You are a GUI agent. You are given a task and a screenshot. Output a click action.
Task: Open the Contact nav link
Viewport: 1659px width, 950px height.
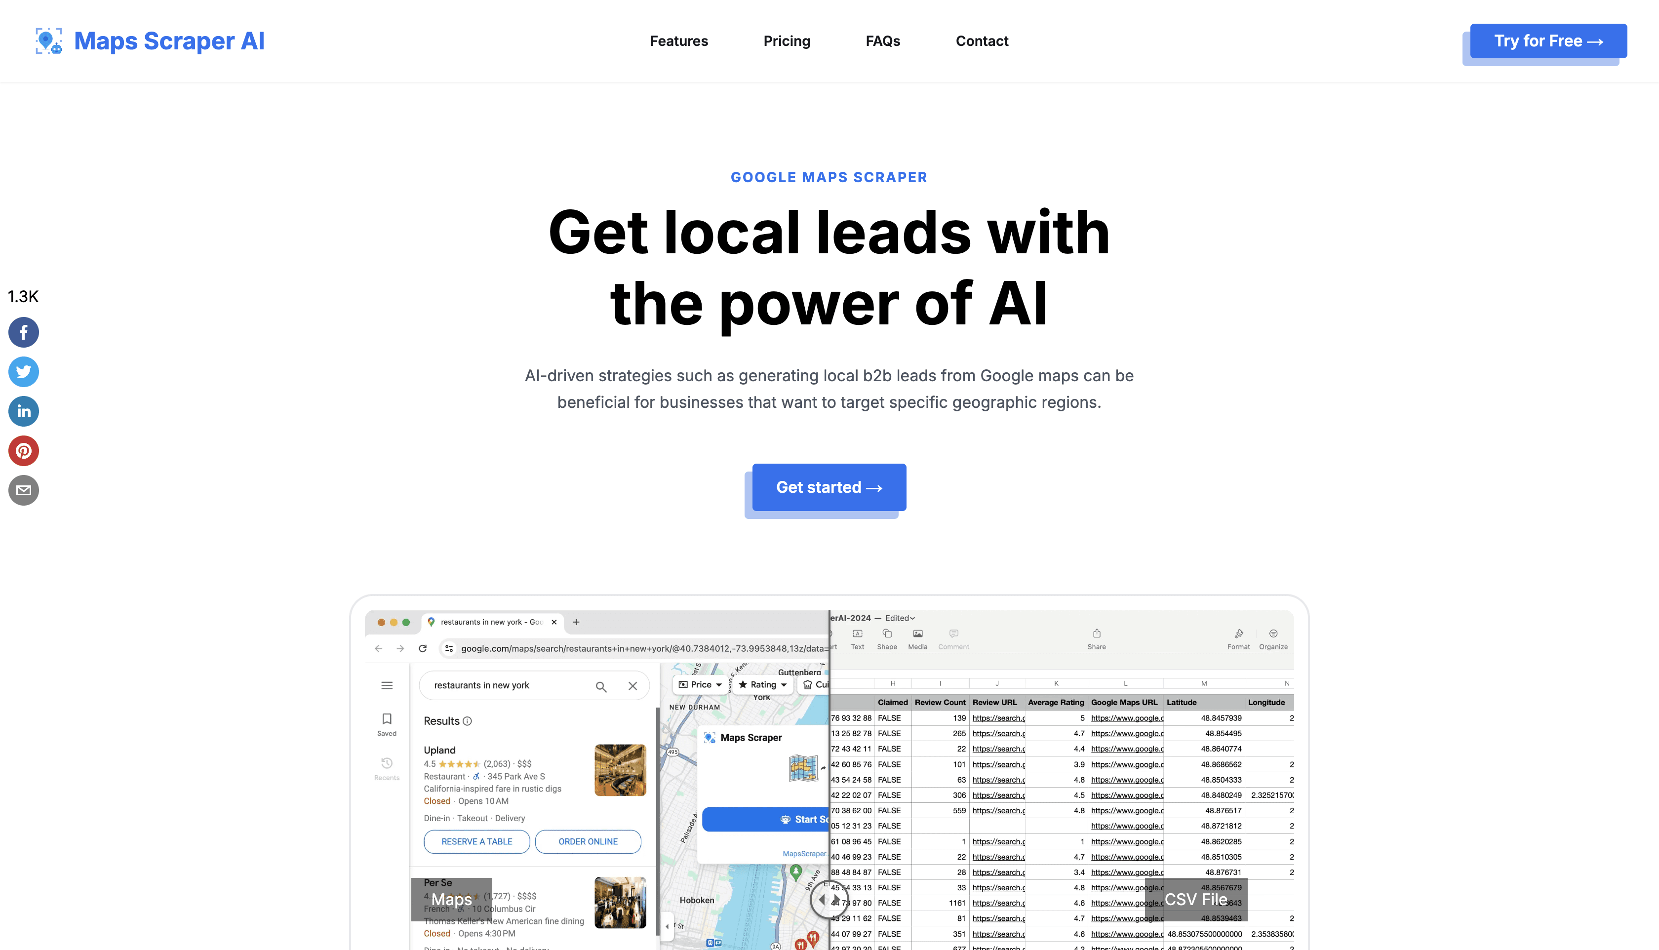pos(982,41)
